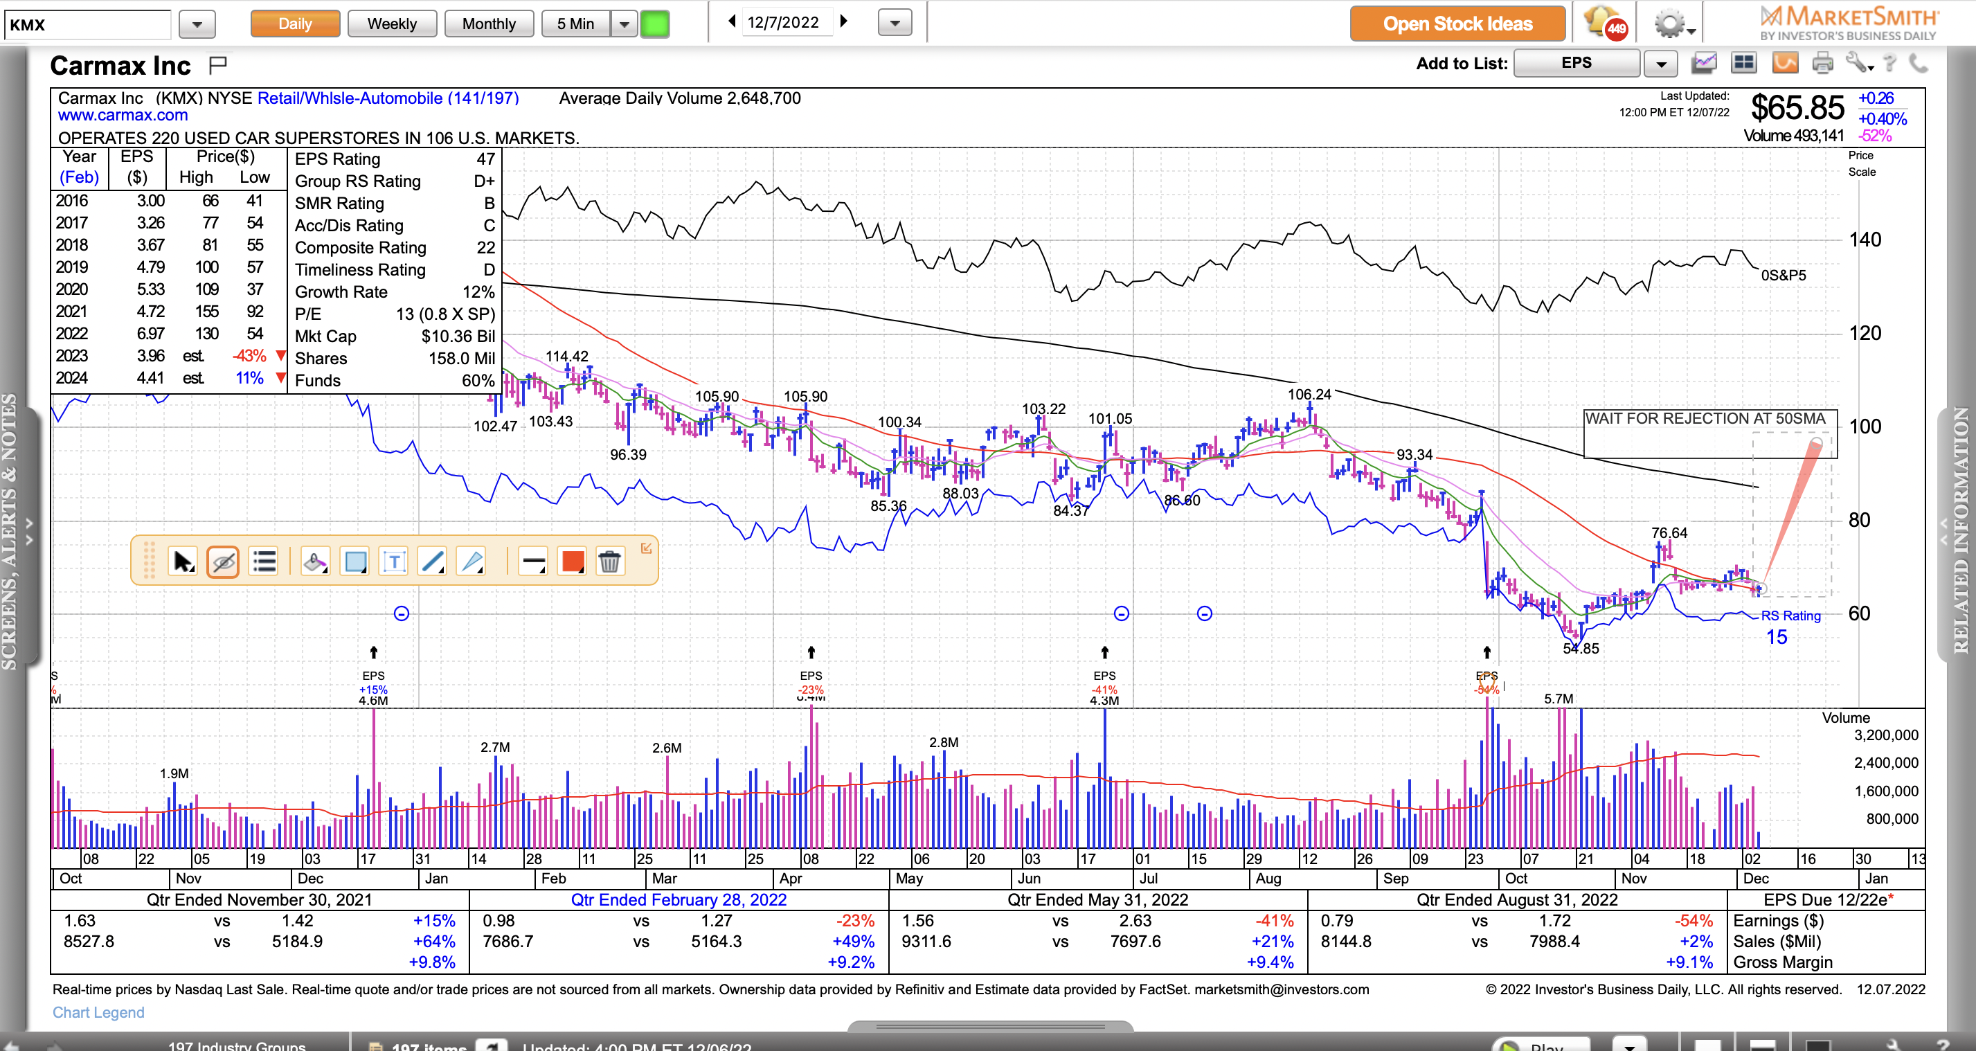Viewport: 1976px width, 1051px height.
Task: Open the www.carmax.com link
Action: click(123, 115)
